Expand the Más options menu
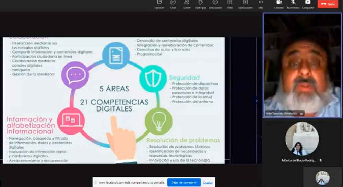 click(261, 4)
